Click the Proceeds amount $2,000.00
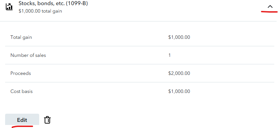The height and width of the screenshot is (128, 278). [179, 73]
